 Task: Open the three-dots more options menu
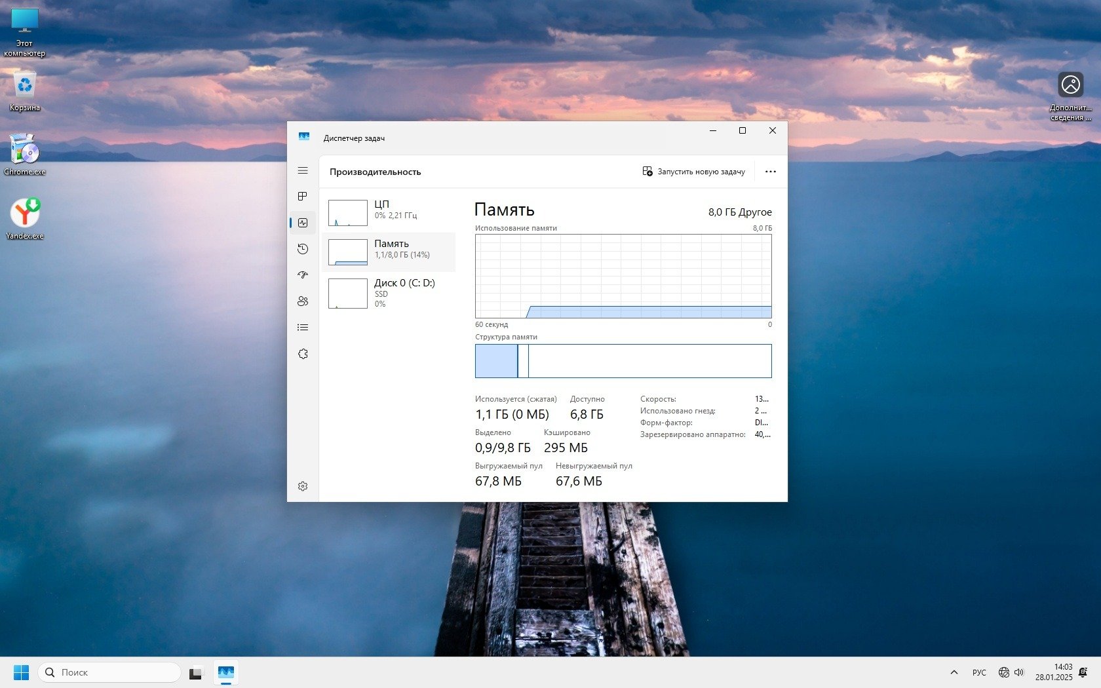[770, 172]
